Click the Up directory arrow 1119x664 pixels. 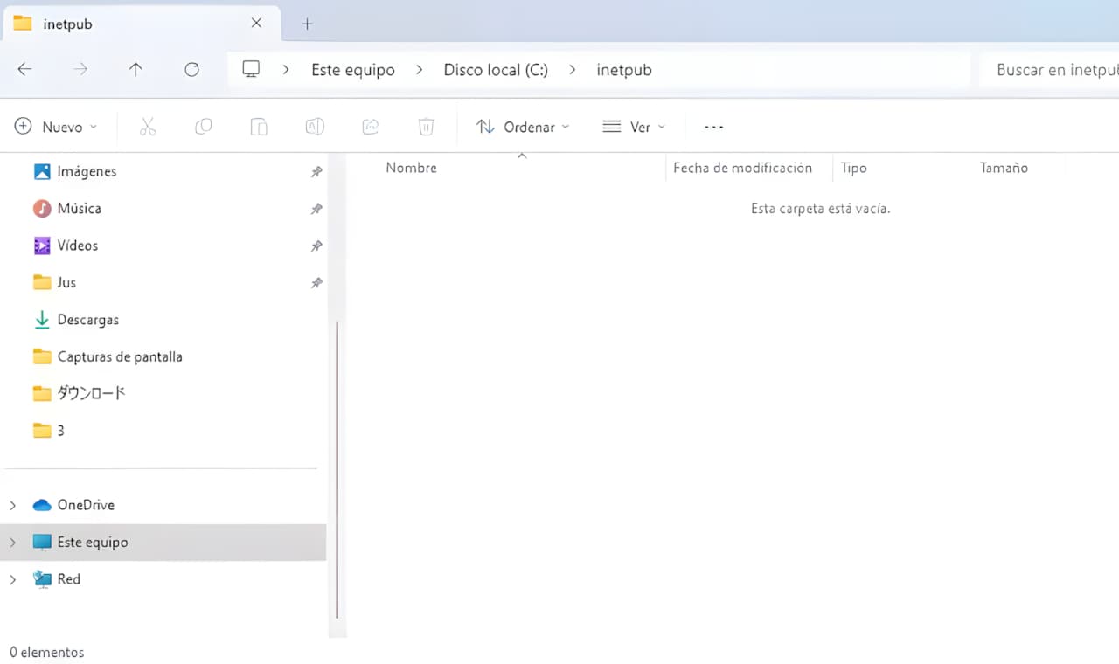(136, 70)
